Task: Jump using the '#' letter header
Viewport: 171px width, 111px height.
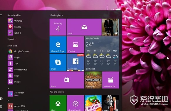Action: [8, 88]
